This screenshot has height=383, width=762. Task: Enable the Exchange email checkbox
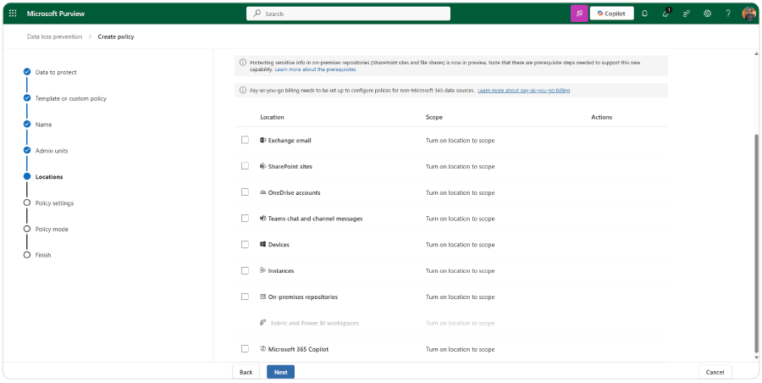(245, 140)
